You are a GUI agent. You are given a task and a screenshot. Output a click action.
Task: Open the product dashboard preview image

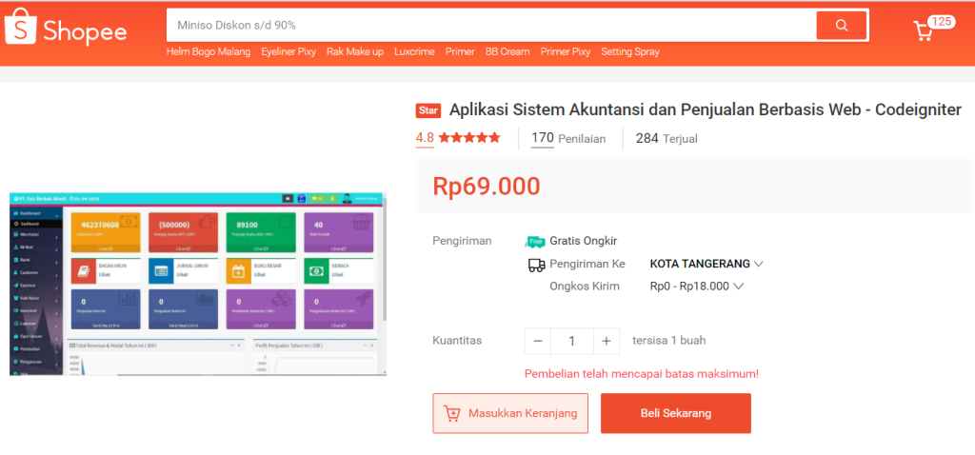[198, 284]
